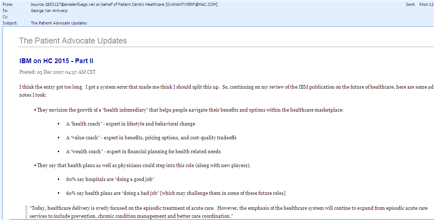Click the "Subject:" header label
The image size is (434, 220).
point(10,23)
